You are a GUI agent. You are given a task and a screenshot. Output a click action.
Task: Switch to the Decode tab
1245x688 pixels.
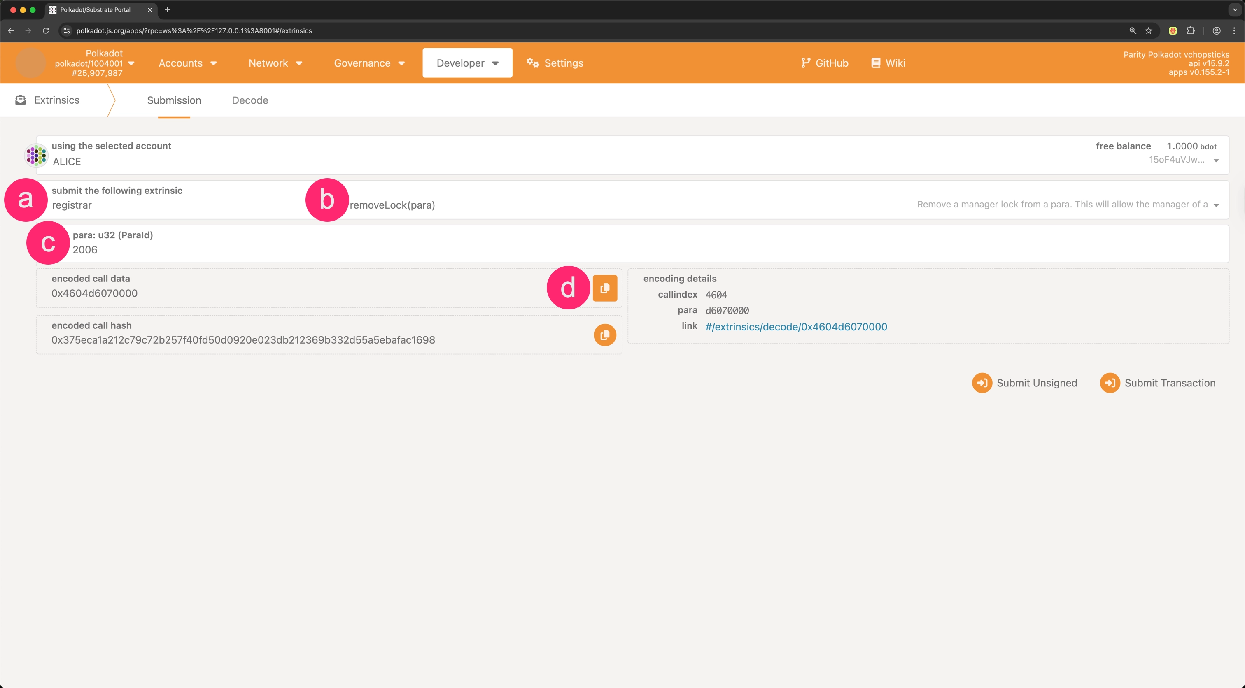[250, 100]
